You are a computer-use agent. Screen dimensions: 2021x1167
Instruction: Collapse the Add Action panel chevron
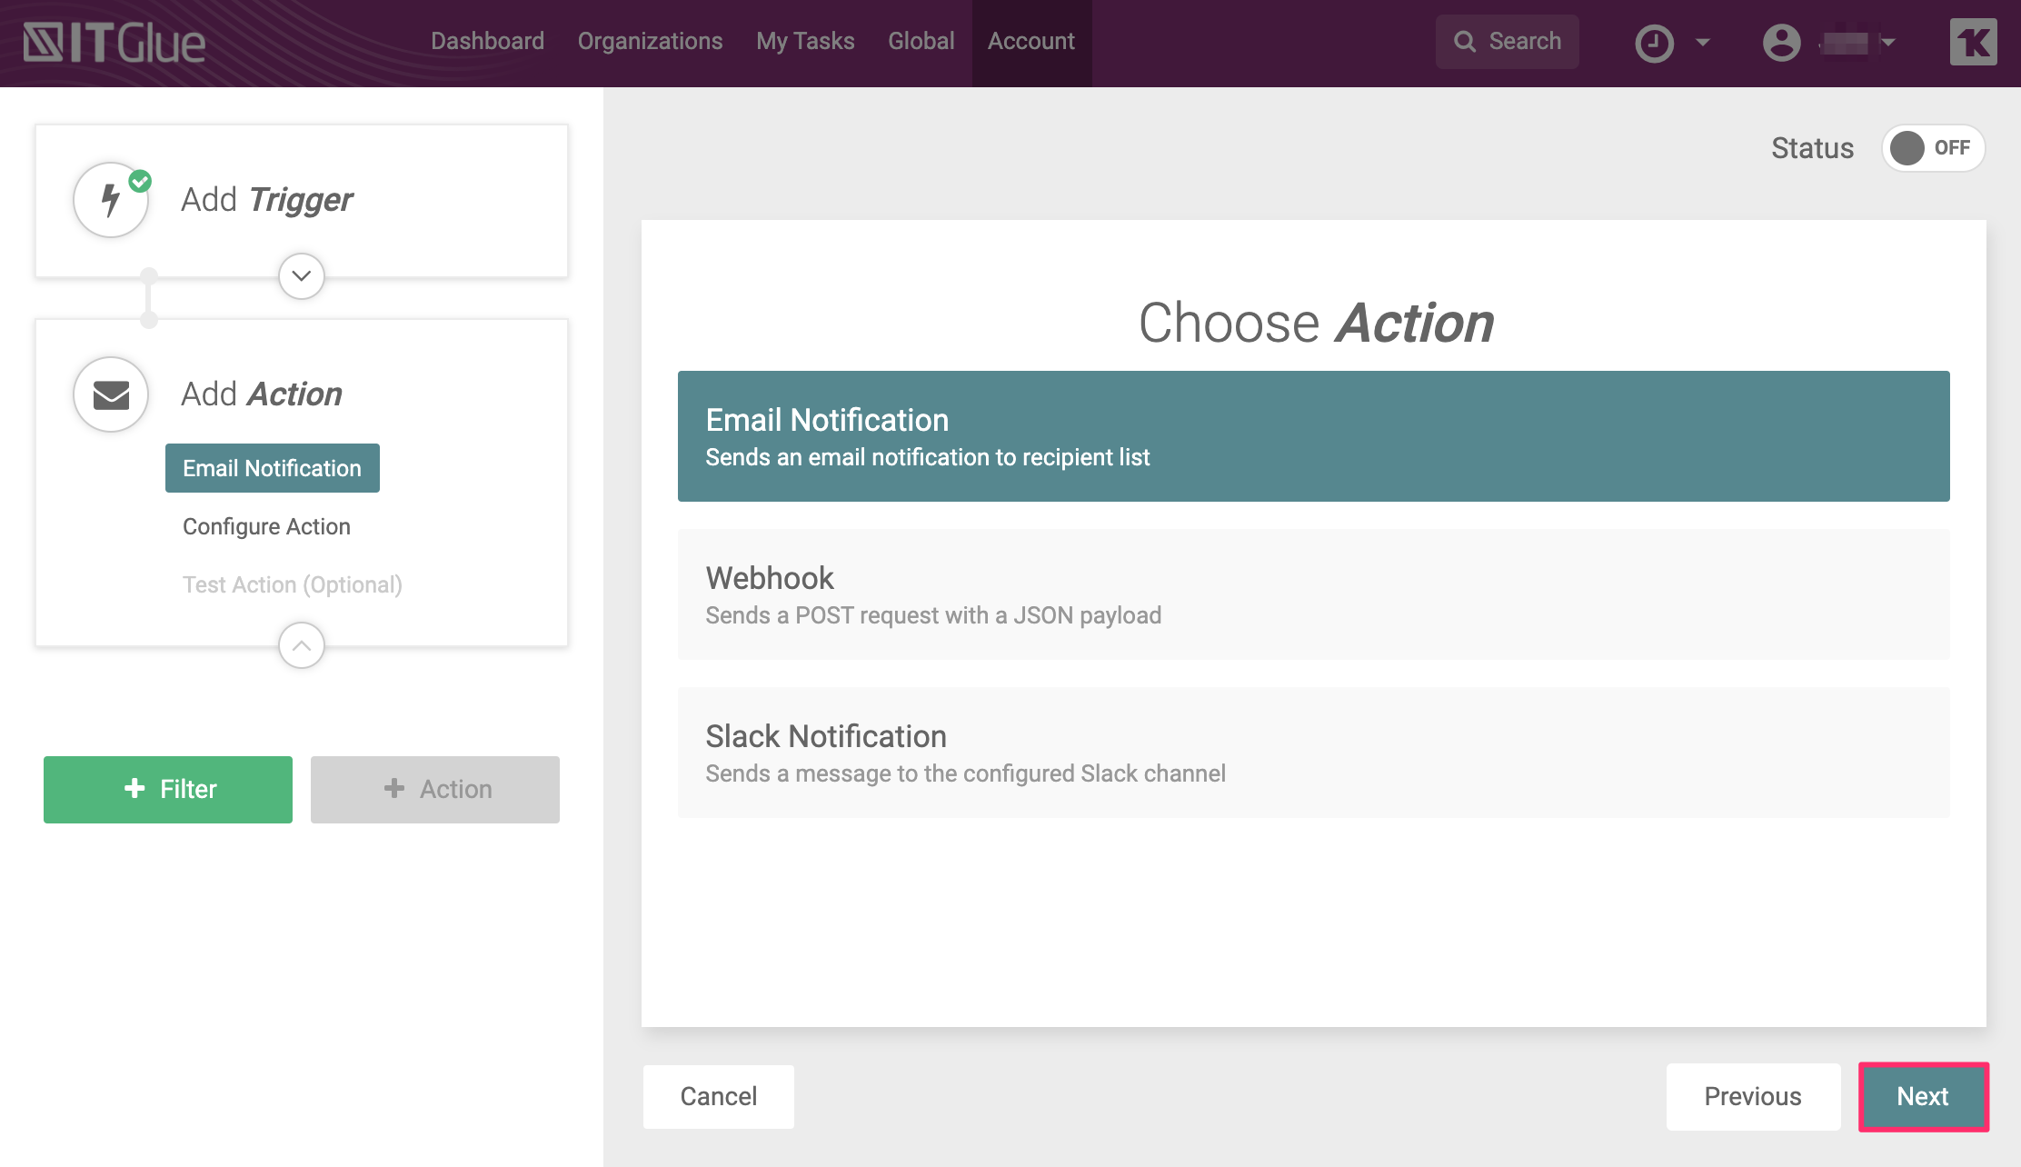[x=302, y=645]
